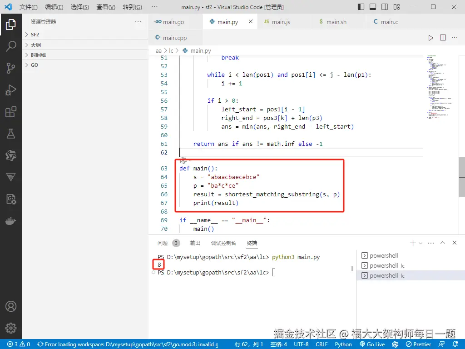The height and width of the screenshot is (349, 465).
Task: Change line position '行 62, 列 1' in status bar
Action: (x=249, y=344)
